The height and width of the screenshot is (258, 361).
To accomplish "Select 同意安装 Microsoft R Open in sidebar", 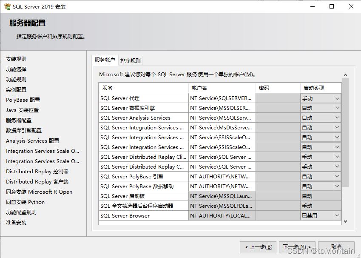I will coord(39,192).
